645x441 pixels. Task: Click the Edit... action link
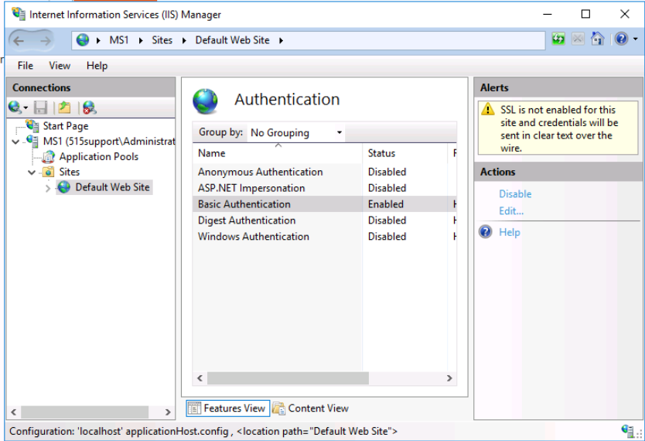[x=511, y=210]
